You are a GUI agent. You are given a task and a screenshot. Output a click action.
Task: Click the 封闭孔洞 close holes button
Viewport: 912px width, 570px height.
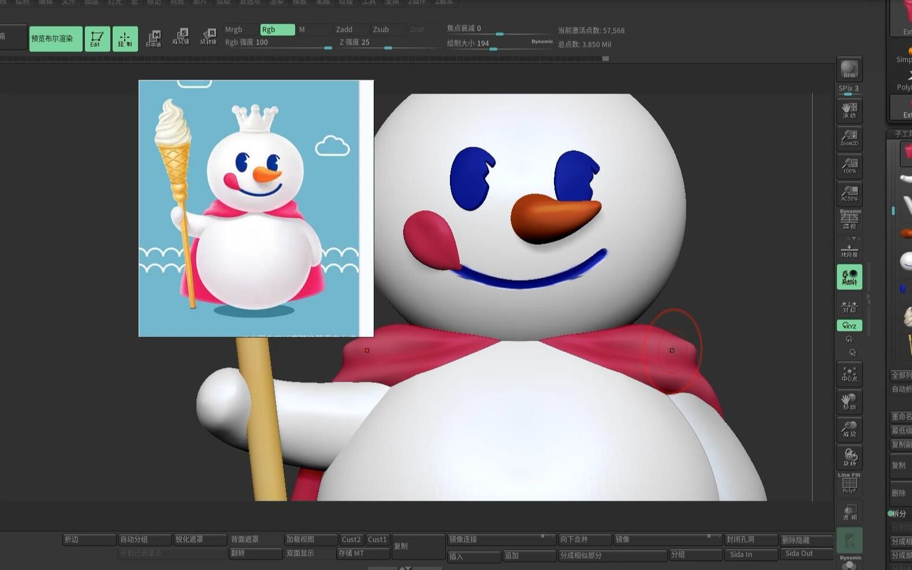coord(751,539)
